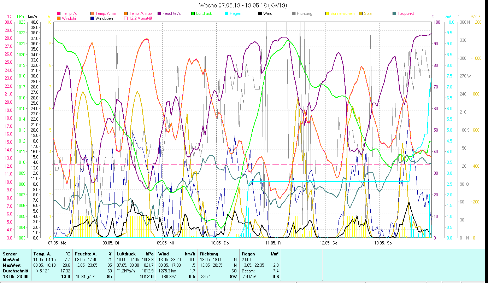The image size is (488, 283).
Task: Click the maximum pressure value '1021.7'
Action: [147, 265]
